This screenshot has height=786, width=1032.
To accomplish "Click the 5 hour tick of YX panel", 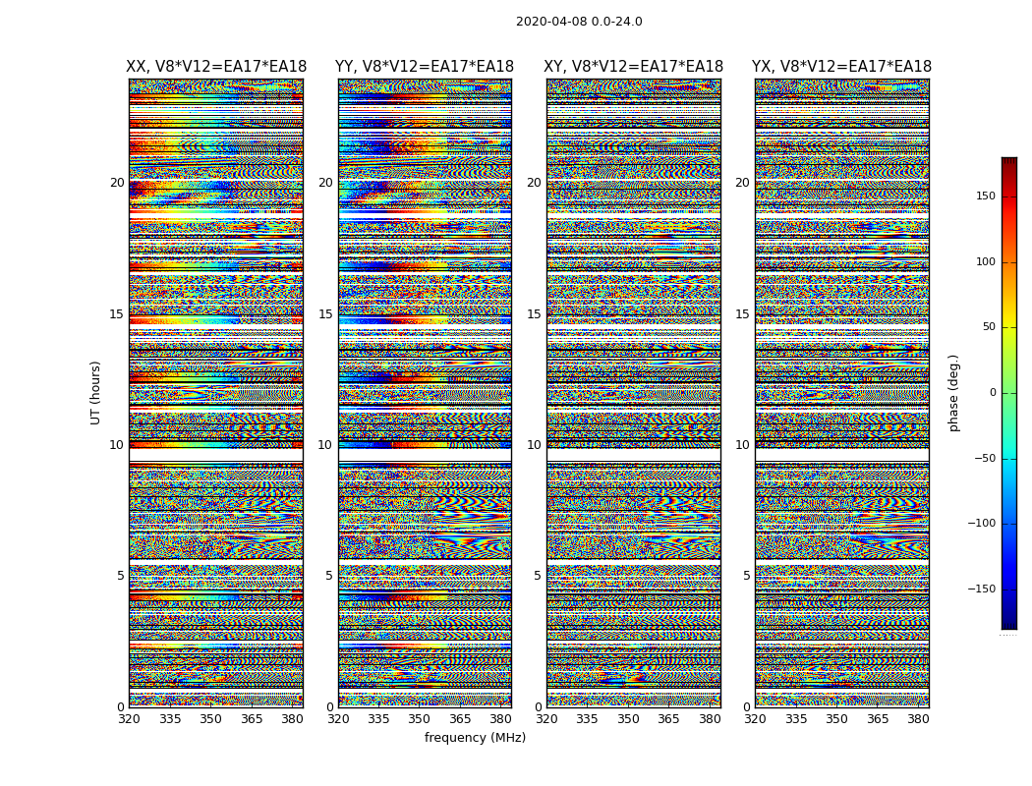I will 746,576.
